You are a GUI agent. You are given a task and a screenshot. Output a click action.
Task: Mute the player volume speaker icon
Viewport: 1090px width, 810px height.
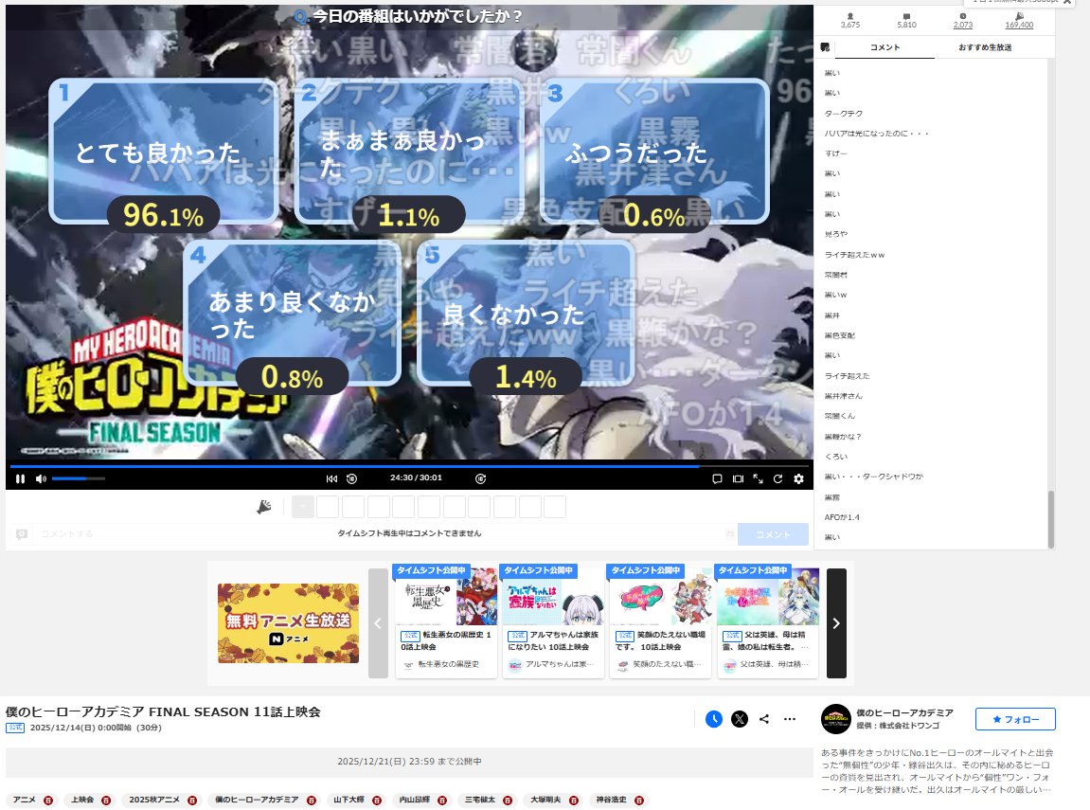(41, 478)
